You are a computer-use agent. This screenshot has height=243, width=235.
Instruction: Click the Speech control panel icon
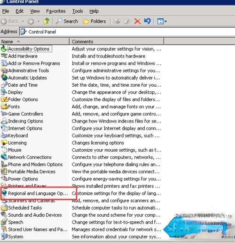pos(4,222)
